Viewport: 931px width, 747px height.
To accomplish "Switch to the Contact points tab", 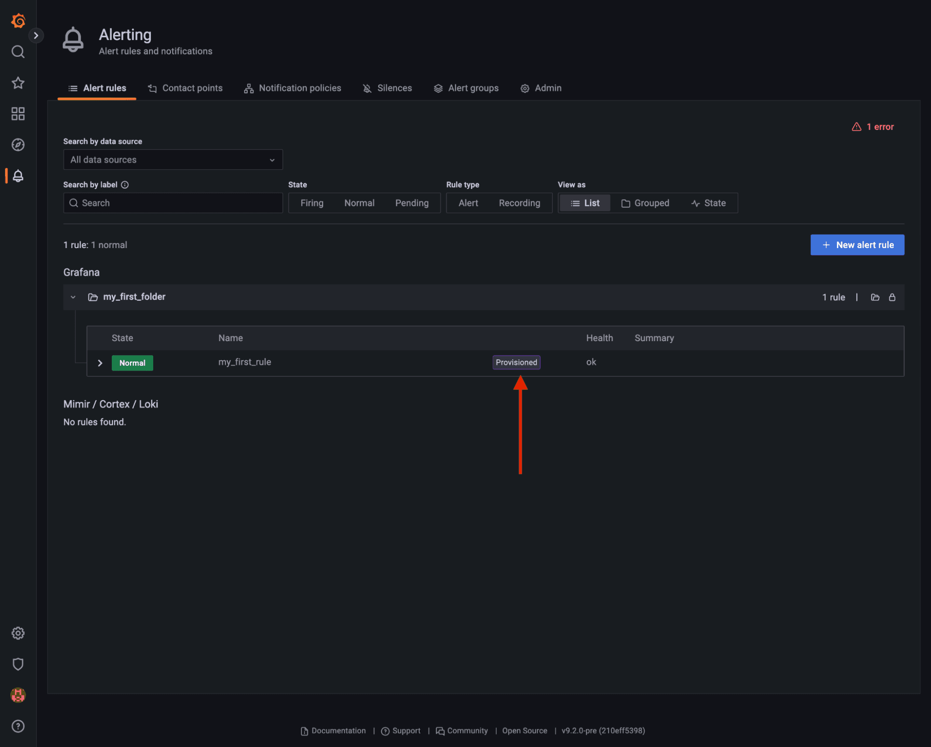I will [185, 88].
